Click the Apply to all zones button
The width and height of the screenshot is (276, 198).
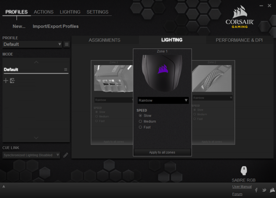pos(162,152)
